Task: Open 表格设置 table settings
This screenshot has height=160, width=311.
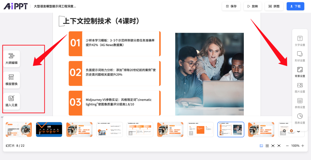Action: [300, 103]
